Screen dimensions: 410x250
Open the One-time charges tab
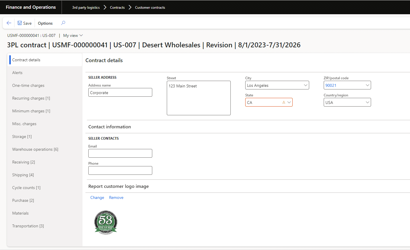click(x=45, y=85)
